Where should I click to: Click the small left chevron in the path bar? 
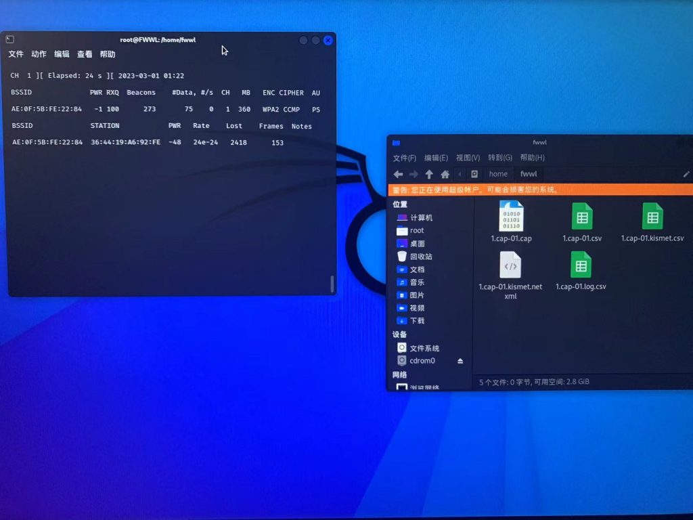[460, 174]
